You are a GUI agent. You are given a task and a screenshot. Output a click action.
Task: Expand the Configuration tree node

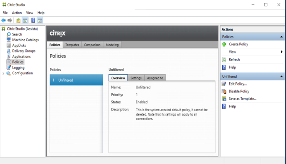pos(3,74)
